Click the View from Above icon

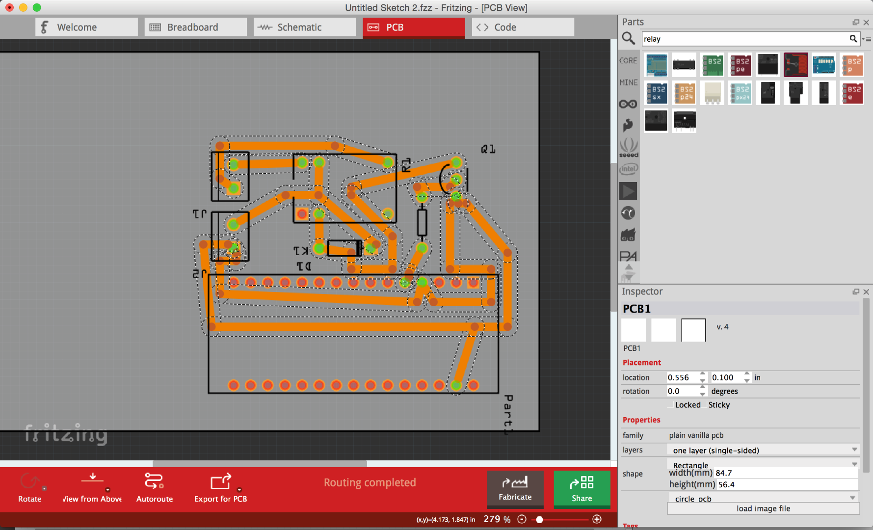[x=92, y=479]
